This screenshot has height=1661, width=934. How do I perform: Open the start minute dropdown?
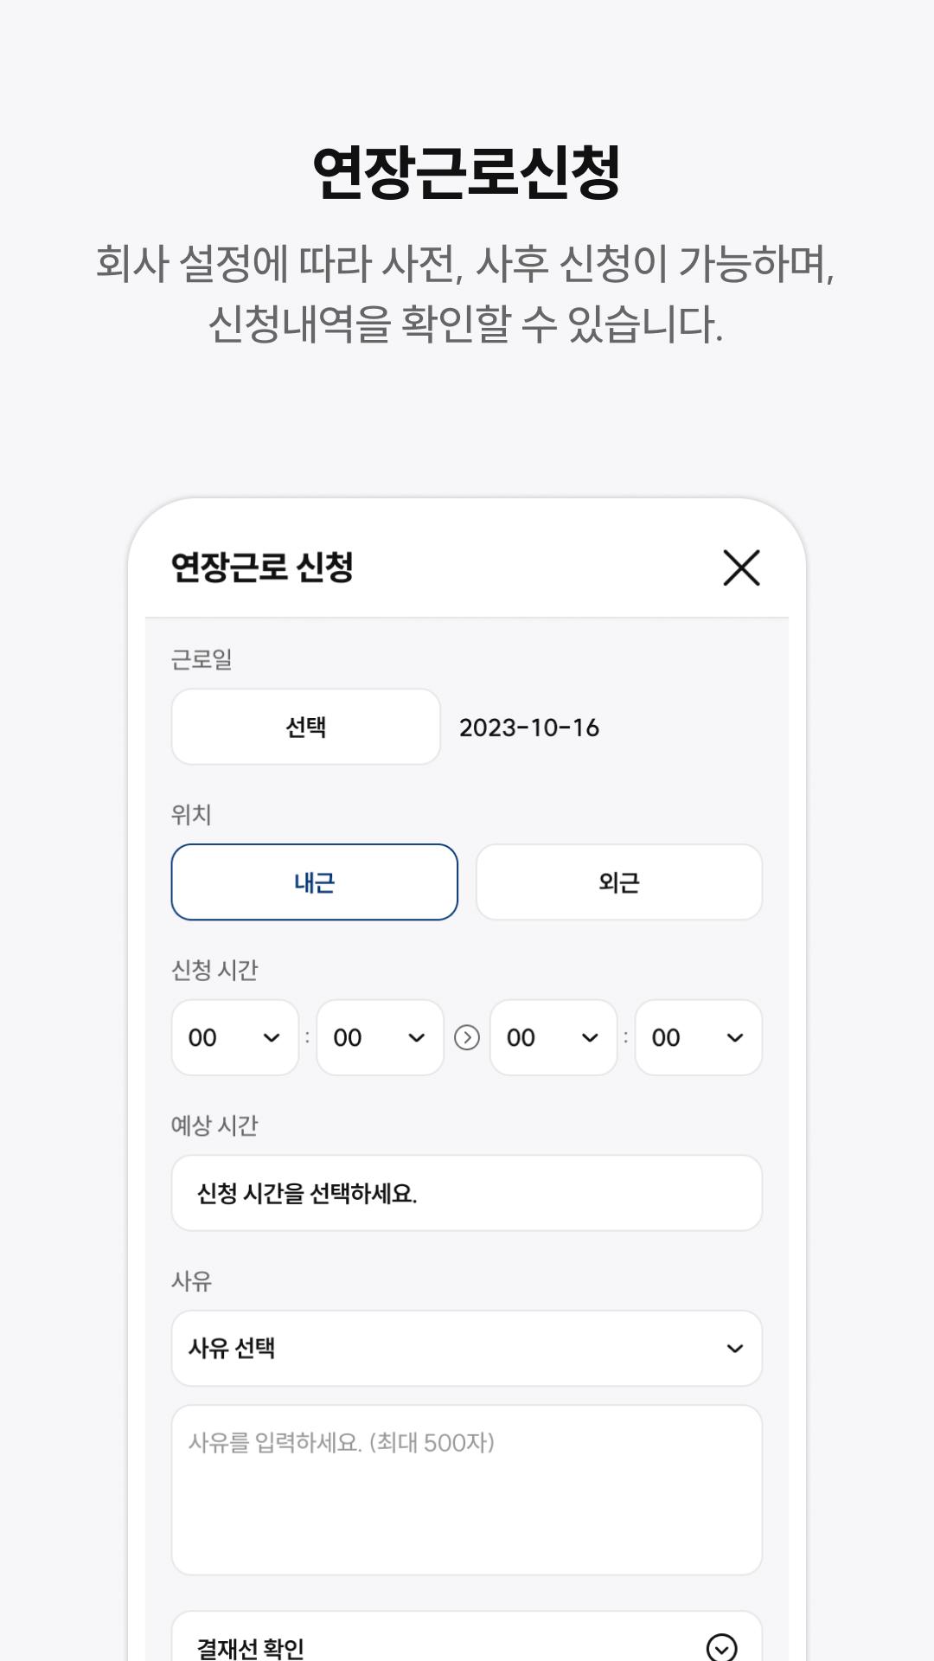tap(380, 1037)
